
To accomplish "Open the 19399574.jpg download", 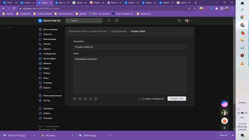I will [89, 136].
